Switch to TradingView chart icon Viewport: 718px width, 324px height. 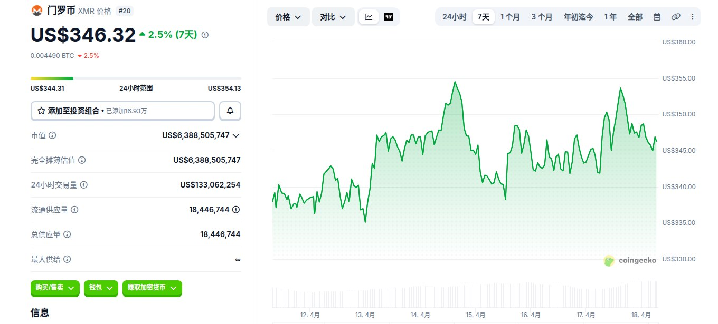389,17
